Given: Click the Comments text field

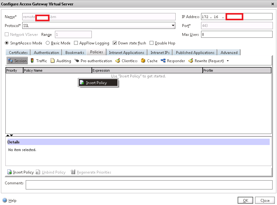Looking at the screenshot, I should (x=149, y=185).
